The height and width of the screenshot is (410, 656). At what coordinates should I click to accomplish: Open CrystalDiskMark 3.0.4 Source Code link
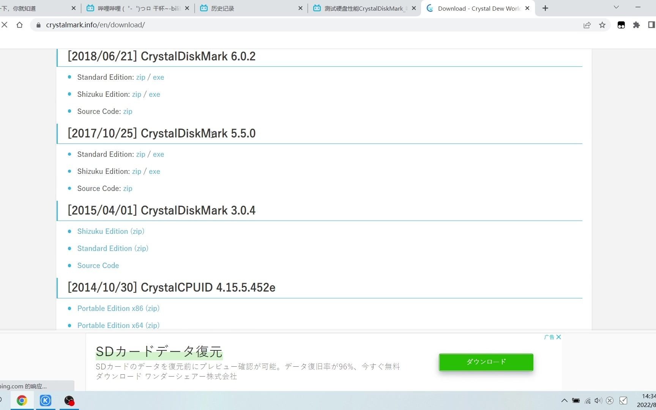coord(98,265)
